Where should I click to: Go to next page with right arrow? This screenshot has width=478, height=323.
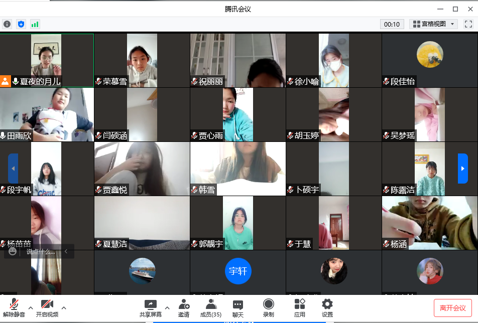(x=462, y=169)
